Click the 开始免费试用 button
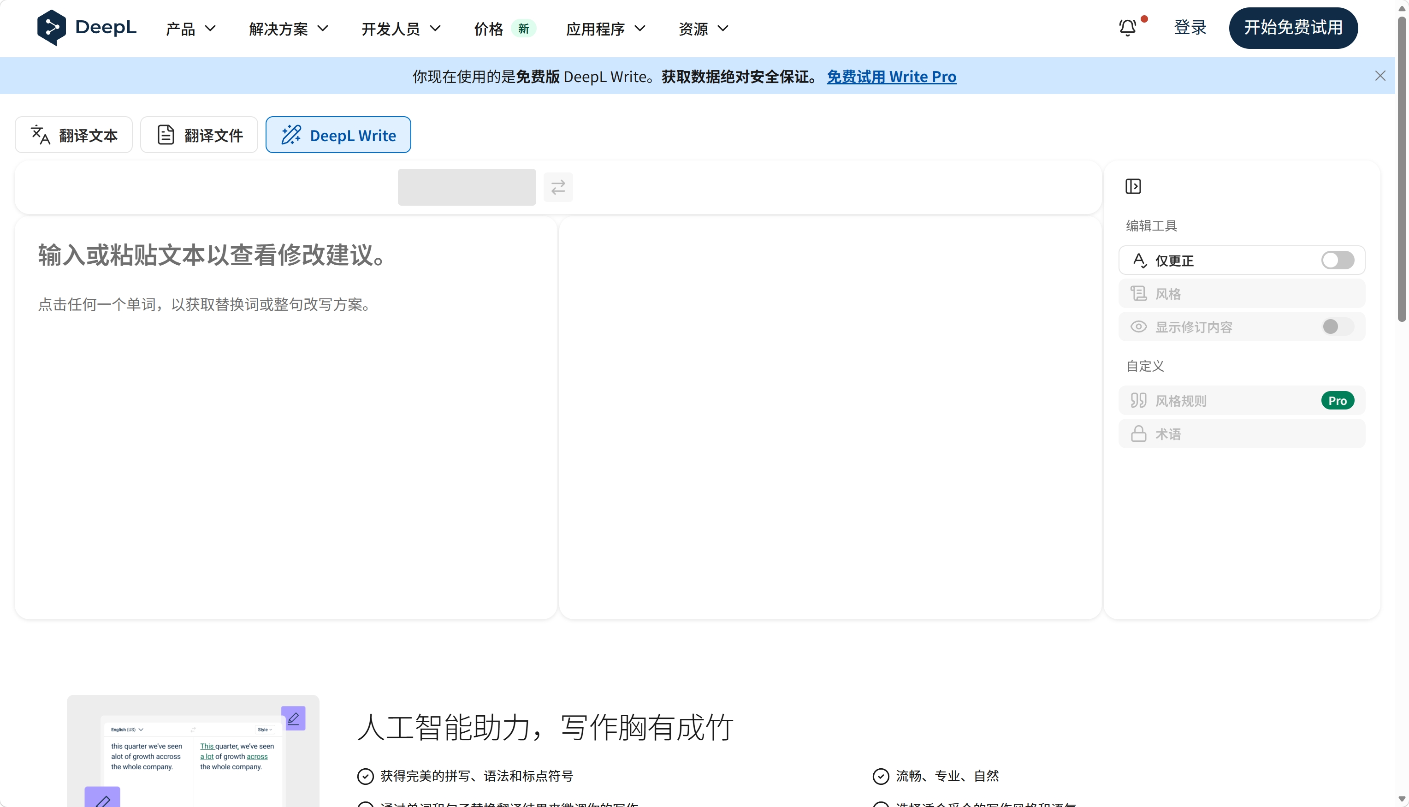 pyautogui.click(x=1293, y=28)
